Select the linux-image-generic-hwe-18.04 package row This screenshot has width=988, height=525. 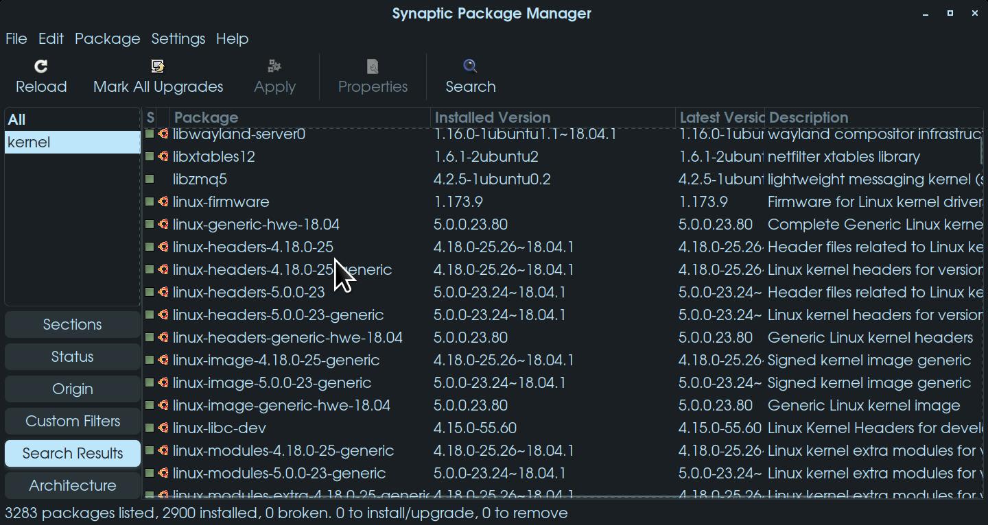281,406
